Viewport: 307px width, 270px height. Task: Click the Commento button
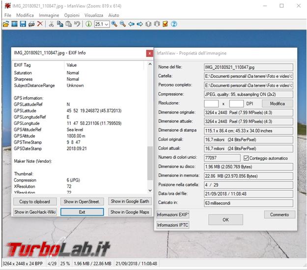tap(279, 215)
